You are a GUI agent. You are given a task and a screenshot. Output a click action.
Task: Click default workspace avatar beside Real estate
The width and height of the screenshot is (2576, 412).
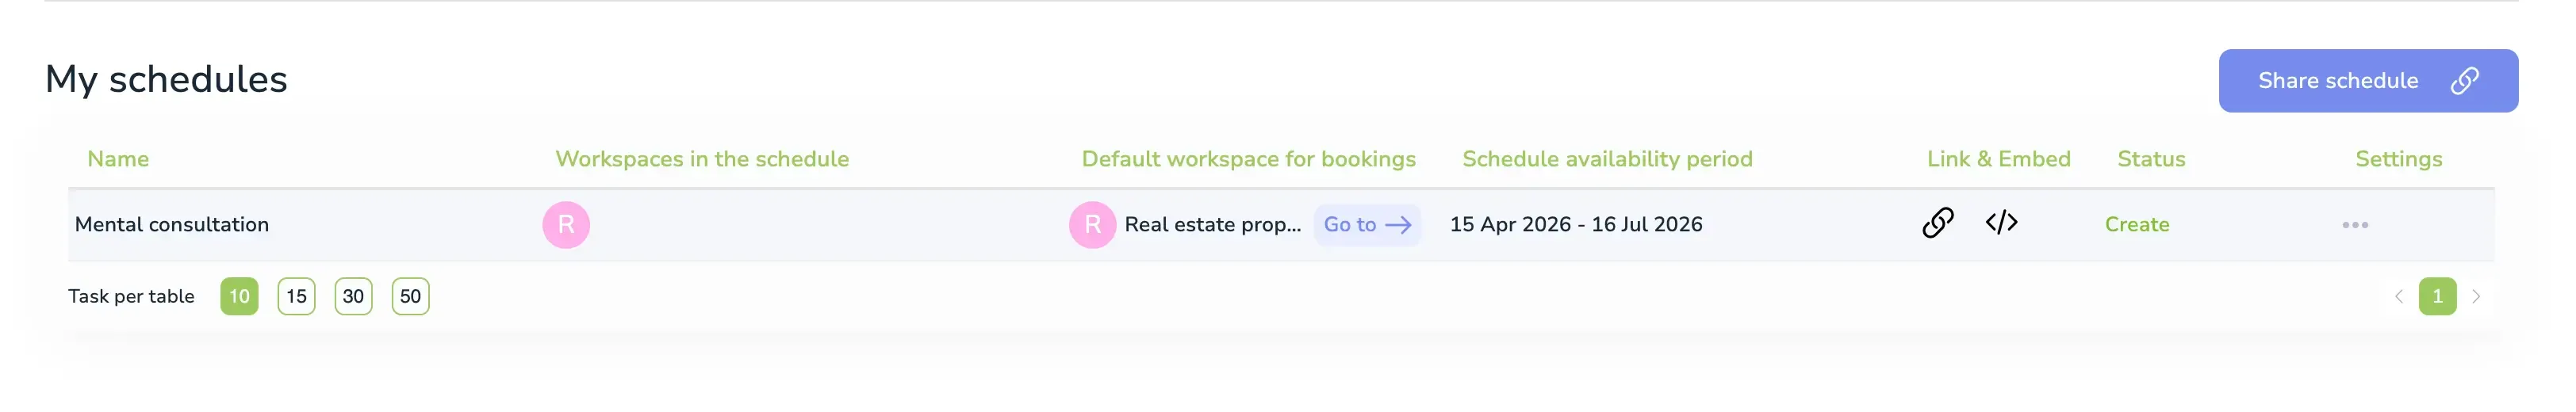[x=1092, y=225]
